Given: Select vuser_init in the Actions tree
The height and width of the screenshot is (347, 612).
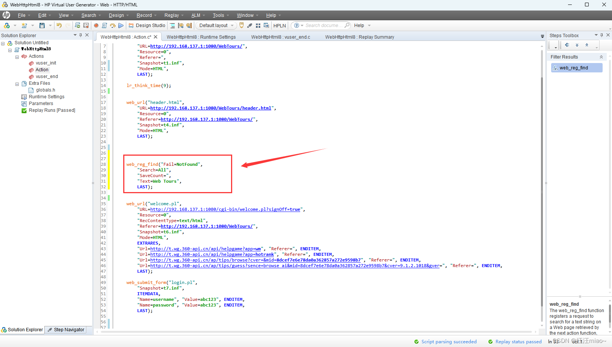Looking at the screenshot, I should pyautogui.click(x=46, y=63).
